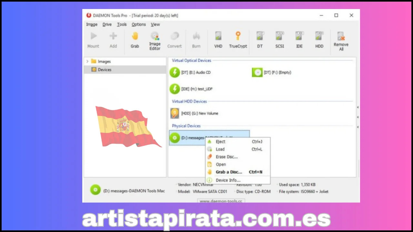
Task: Select the Images folder in tree
Action: pos(101,61)
